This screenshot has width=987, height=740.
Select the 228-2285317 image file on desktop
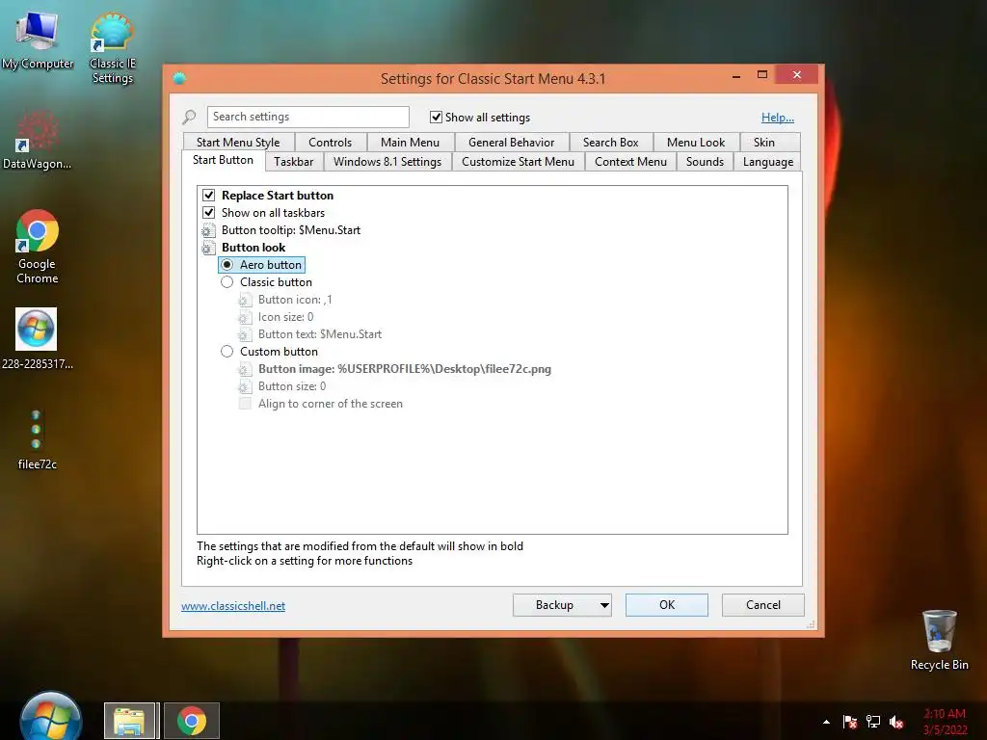(37, 338)
